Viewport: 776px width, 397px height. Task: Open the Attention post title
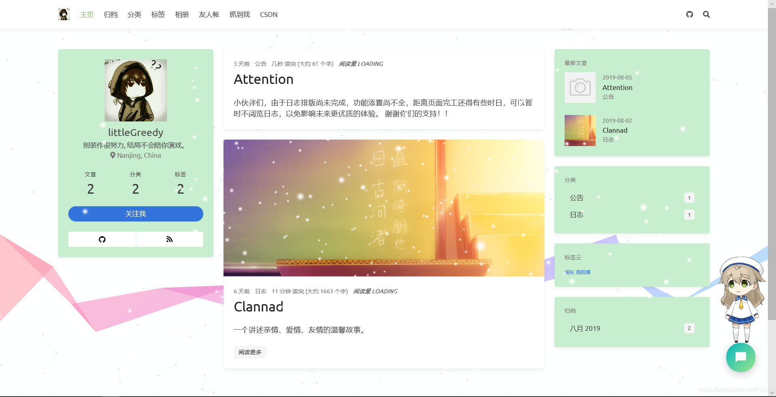pyautogui.click(x=264, y=79)
